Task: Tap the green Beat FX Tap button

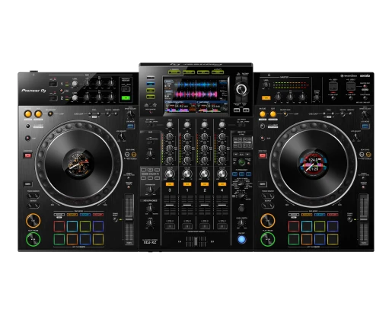Action: tap(242, 161)
